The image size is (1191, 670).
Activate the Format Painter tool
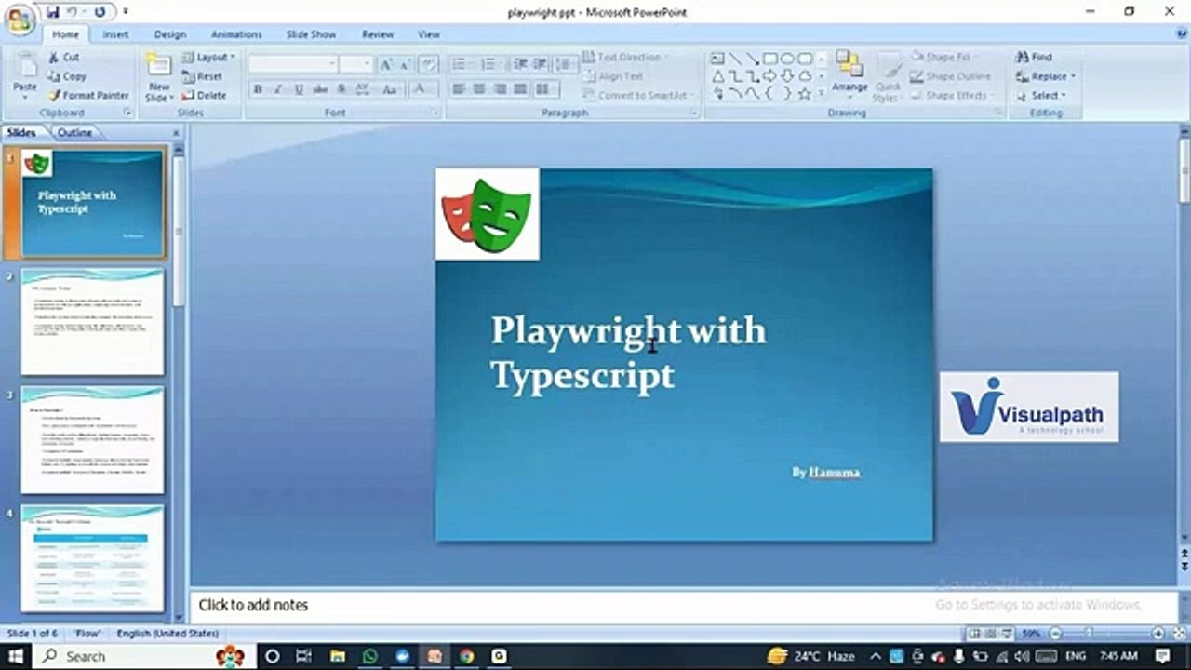pyautogui.click(x=88, y=95)
